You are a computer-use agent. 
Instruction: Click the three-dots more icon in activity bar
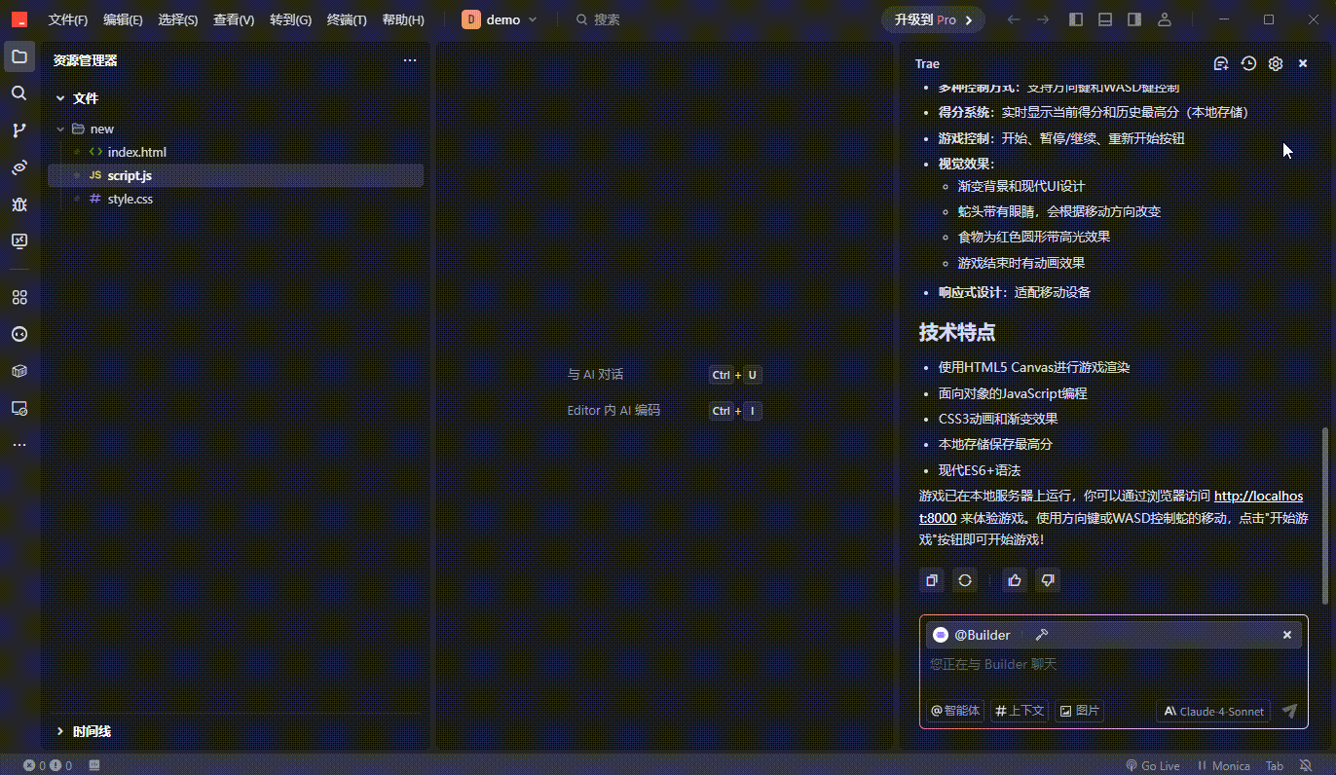pos(19,445)
